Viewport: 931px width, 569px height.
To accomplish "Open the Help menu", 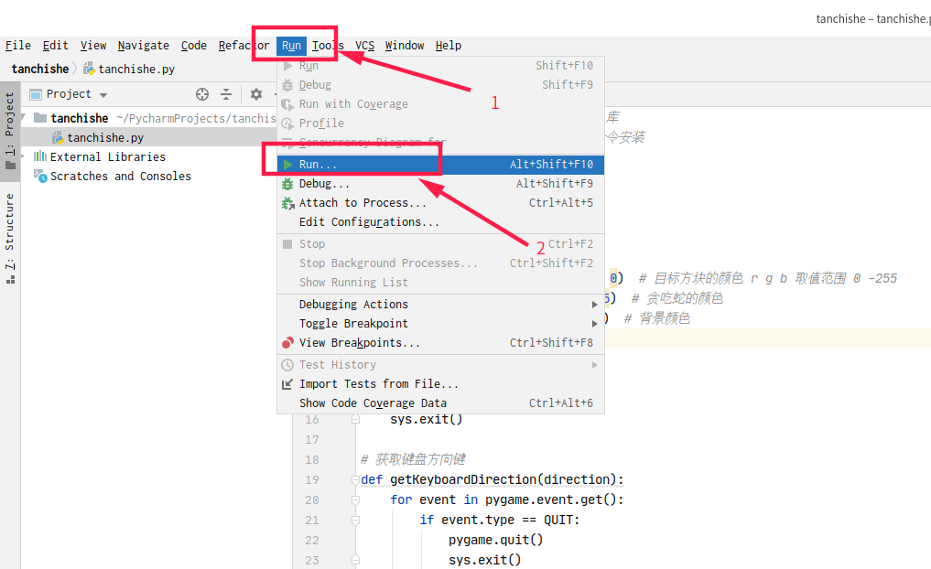I will 449,46.
